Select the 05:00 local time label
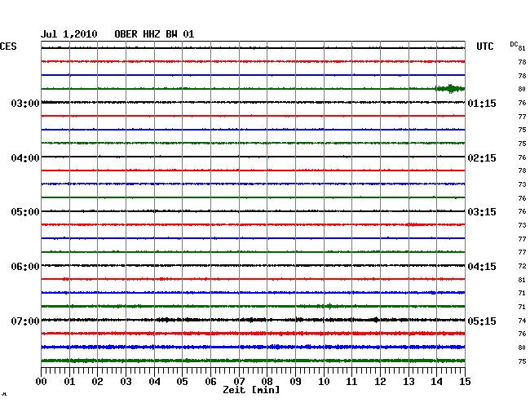 [25, 212]
